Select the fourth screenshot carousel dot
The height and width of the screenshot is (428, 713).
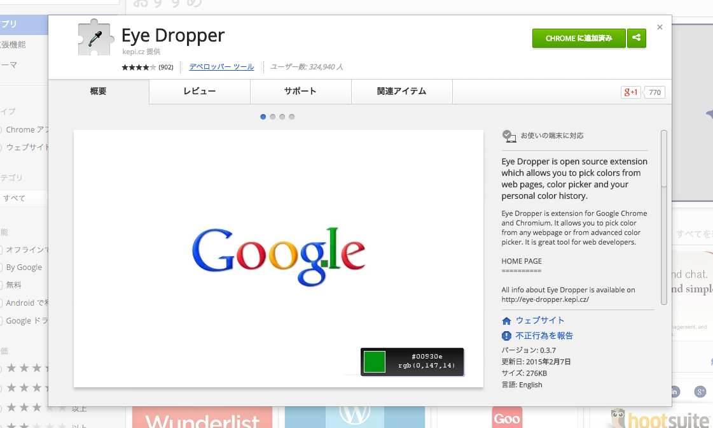click(x=291, y=117)
